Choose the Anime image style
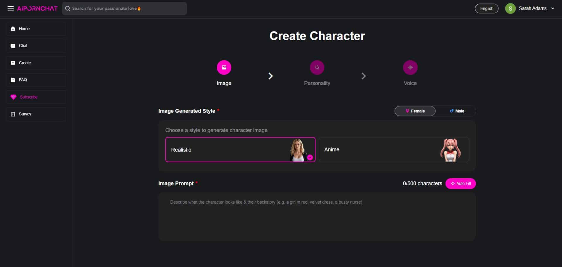562x267 pixels. [x=394, y=150]
